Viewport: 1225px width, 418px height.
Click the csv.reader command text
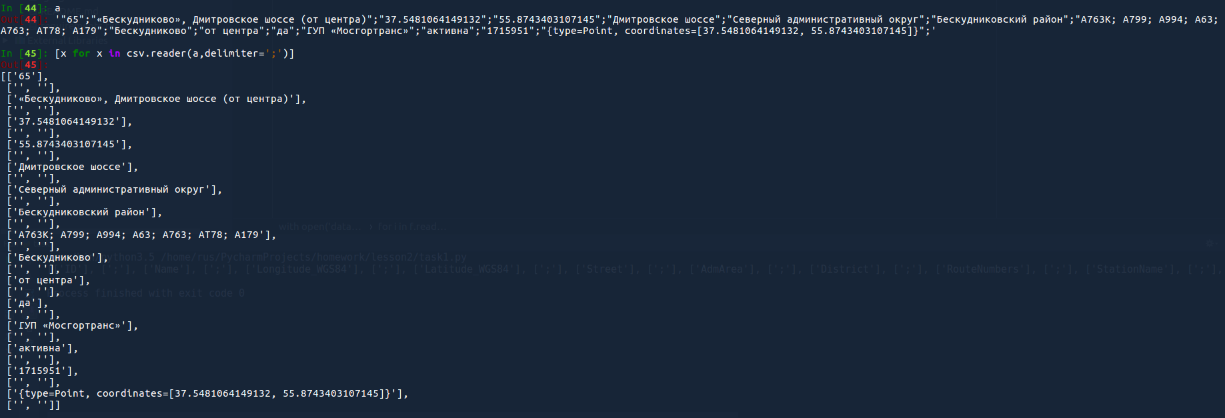[x=175, y=53]
